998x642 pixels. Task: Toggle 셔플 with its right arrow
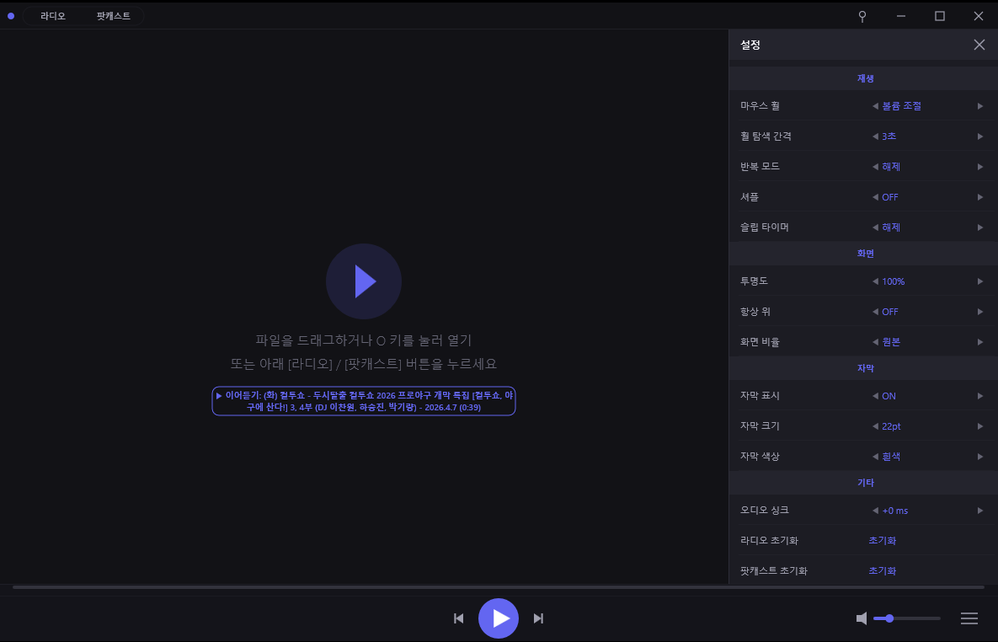980,197
